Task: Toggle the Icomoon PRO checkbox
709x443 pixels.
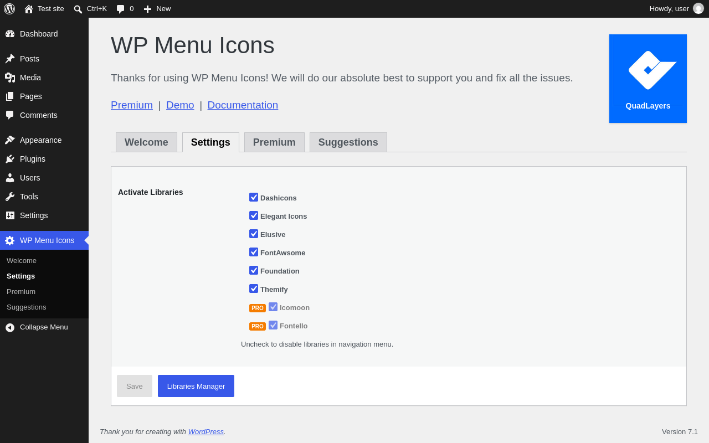Action: pos(273,307)
